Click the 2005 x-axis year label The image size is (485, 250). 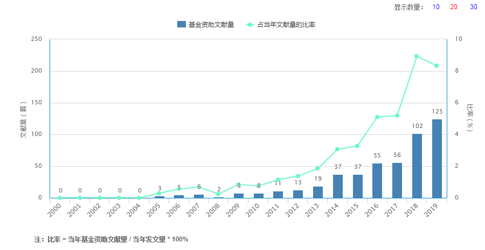(x=154, y=210)
